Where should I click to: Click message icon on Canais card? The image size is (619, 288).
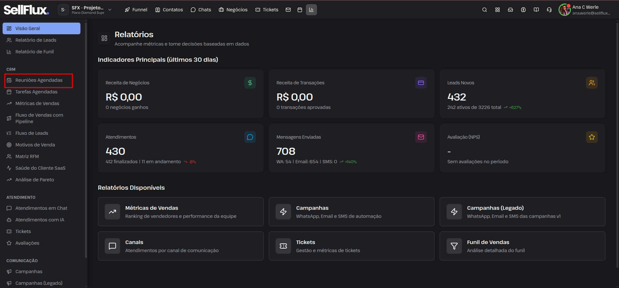pyautogui.click(x=112, y=246)
